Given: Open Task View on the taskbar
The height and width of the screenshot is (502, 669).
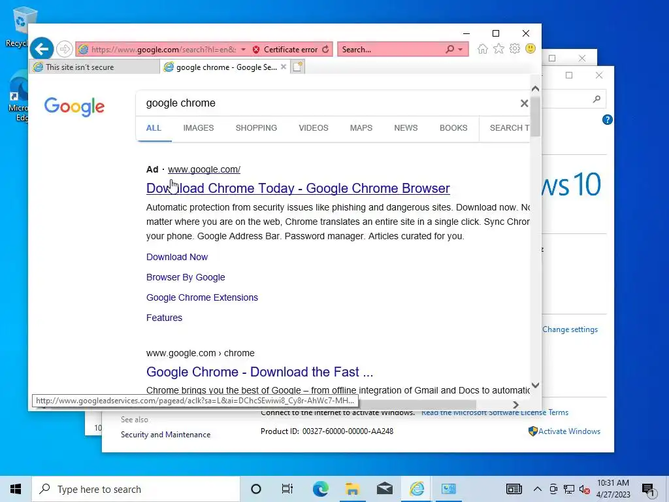Looking at the screenshot, I should click(x=287, y=489).
